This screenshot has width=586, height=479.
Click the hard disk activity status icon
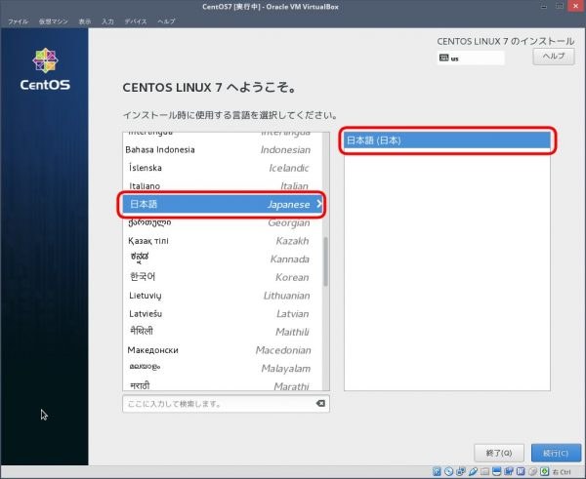pyautogui.click(x=437, y=471)
